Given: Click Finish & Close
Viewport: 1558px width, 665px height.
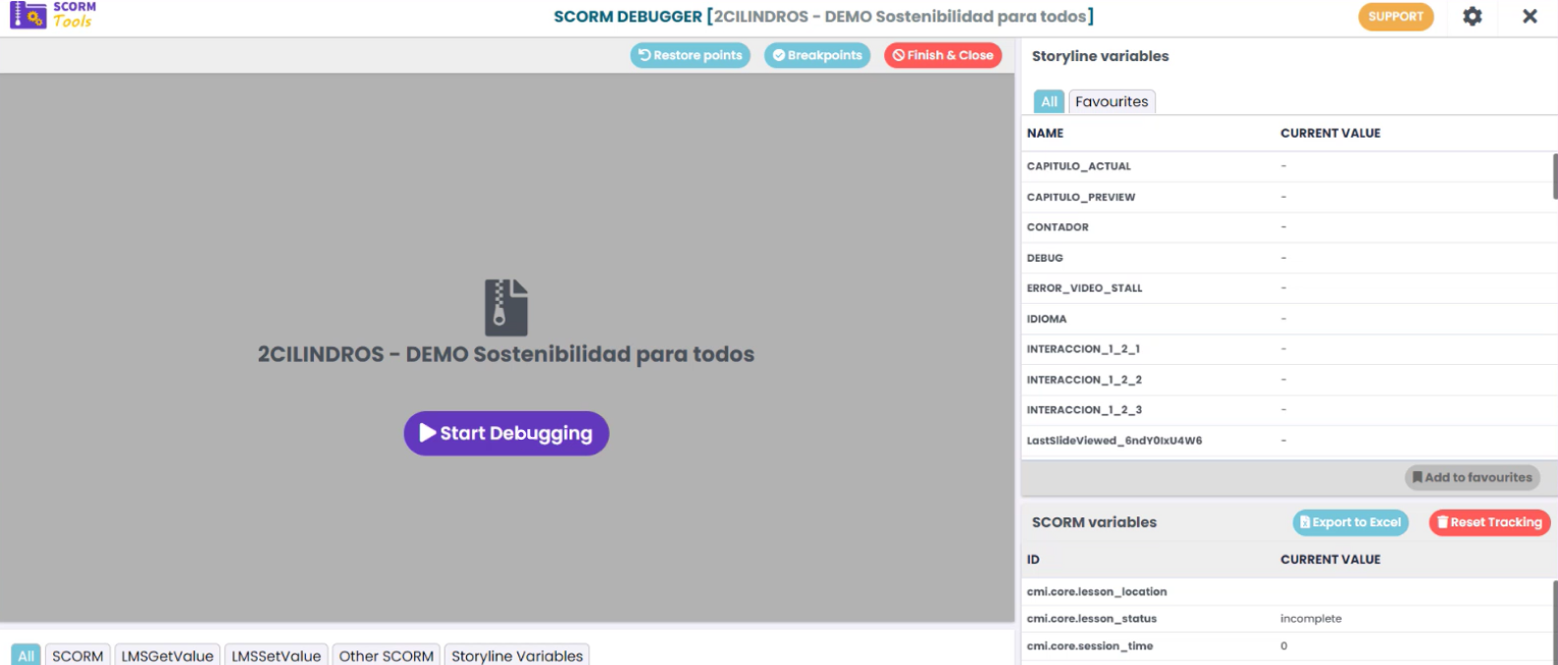Looking at the screenshot, I should click(x=942, y=56).
